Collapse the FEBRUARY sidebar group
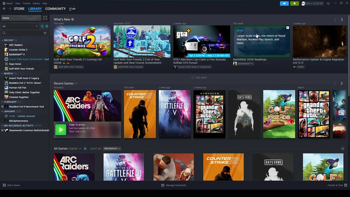The image size is (350, 197). pos(2,102)
